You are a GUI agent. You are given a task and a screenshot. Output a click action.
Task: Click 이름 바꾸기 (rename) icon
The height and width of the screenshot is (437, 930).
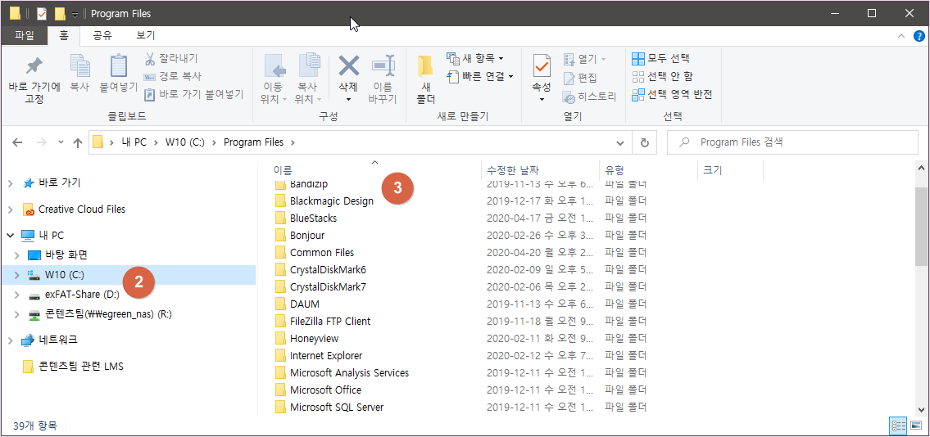(x=383, y=66)
